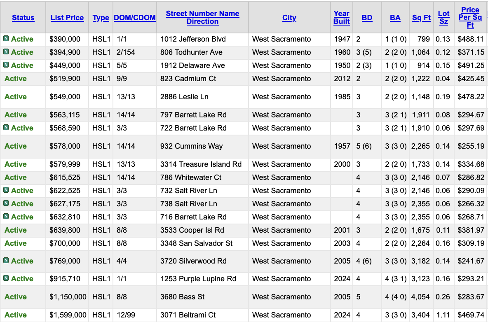This screenshot has width=488, height=322.
Task: Select the address 1012 Jefferson Blvd
Action: tap(193, 39)
